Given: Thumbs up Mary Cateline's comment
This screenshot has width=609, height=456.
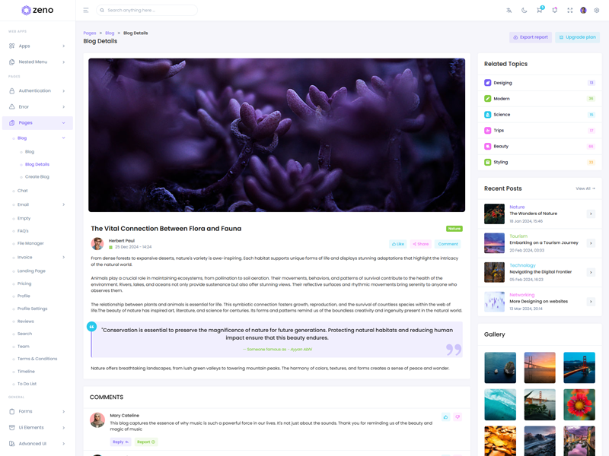Looking at the screenshot, I should tap(445, 417).
